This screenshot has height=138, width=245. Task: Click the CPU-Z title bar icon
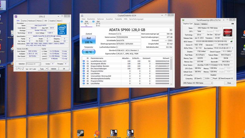(x=16, y=16)
